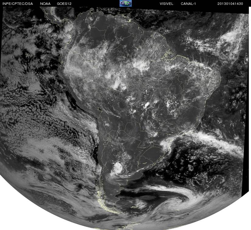Screen dimensions: 251x230
Task: Click the black Lake Titicaca shape
Action: click(x=100, y=110)
